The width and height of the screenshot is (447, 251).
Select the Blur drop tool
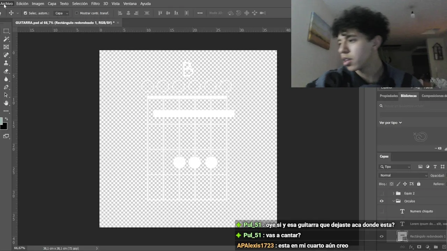point(6,79)
